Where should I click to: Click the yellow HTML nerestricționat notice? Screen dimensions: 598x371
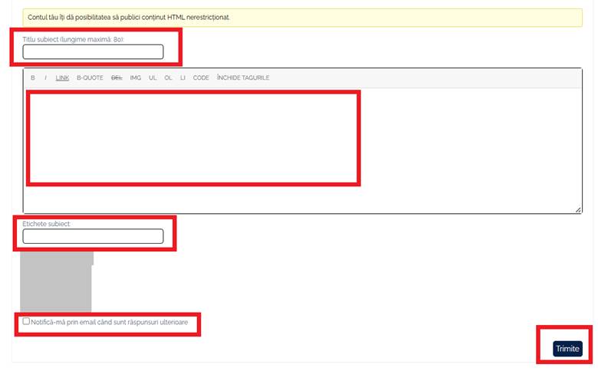pyautogui.click(x=301, y=17)
